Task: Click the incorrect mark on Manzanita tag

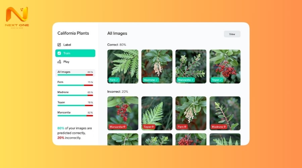Action: (x=124, y=127)
